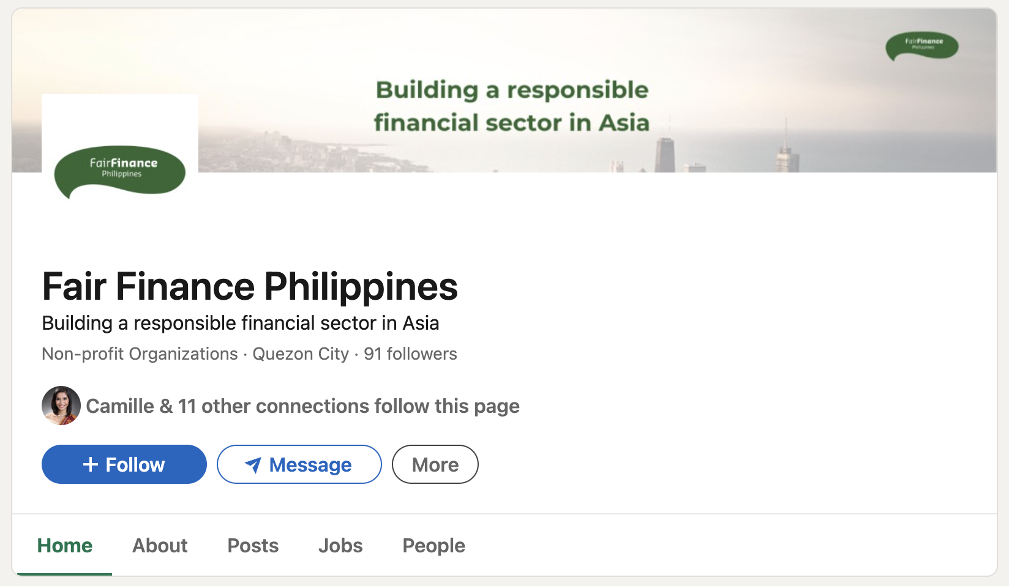Select the People tab
The height and width of the screenshot is (586, 1009).
[433, 545]
